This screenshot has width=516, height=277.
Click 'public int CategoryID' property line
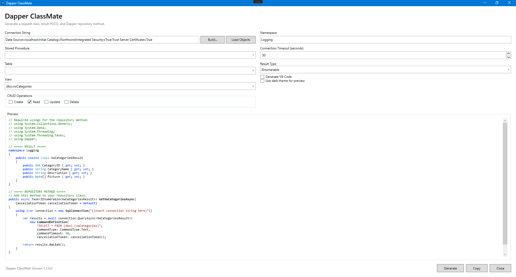pos(54,165)
